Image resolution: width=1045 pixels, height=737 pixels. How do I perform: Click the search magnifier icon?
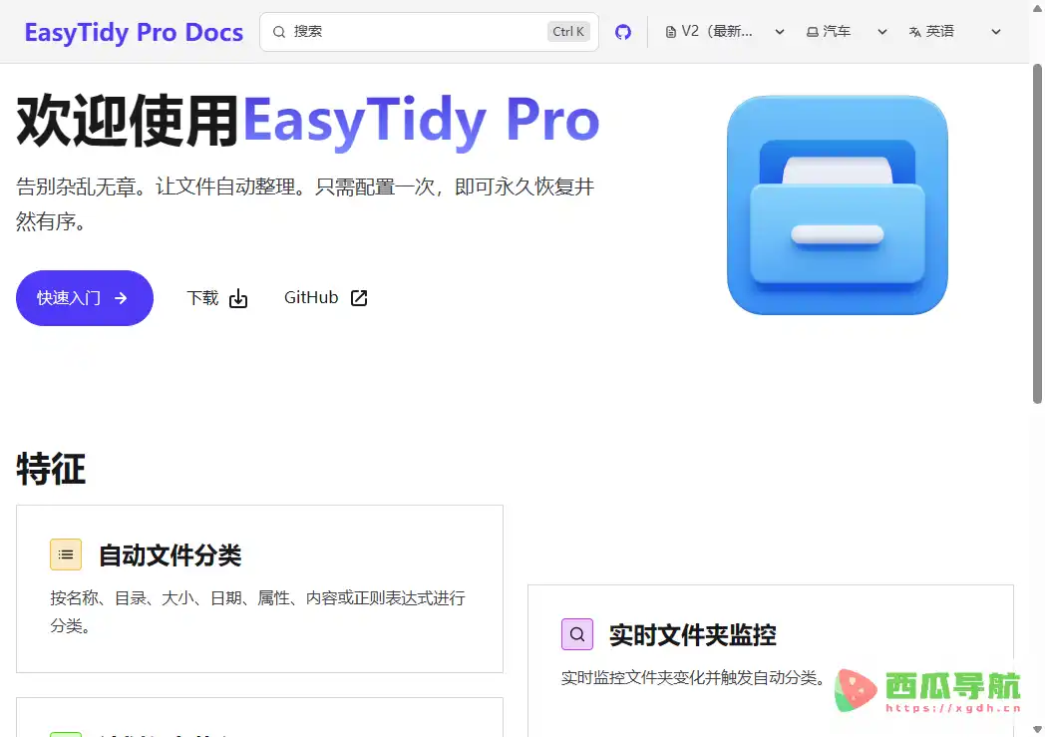coord(279,32)
